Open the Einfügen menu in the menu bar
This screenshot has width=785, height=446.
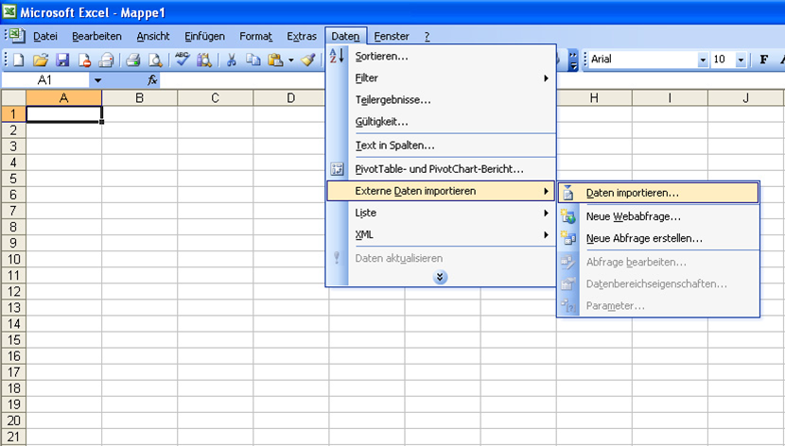coord(205,36)
